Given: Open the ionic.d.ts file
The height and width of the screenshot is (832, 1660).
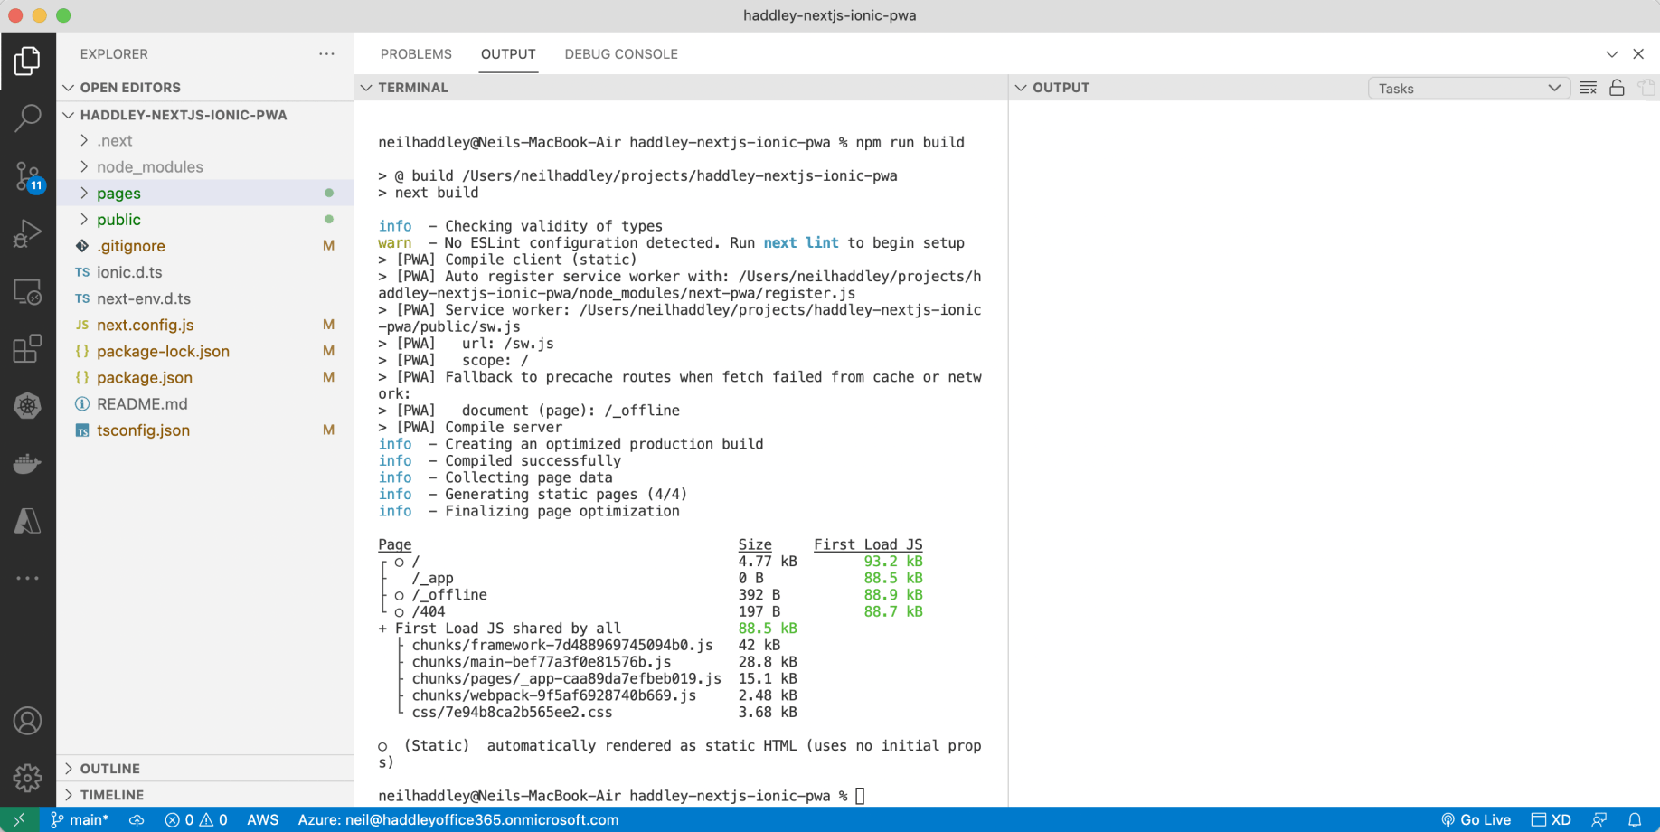Looking at the screenshot, I should click(205, 272).
